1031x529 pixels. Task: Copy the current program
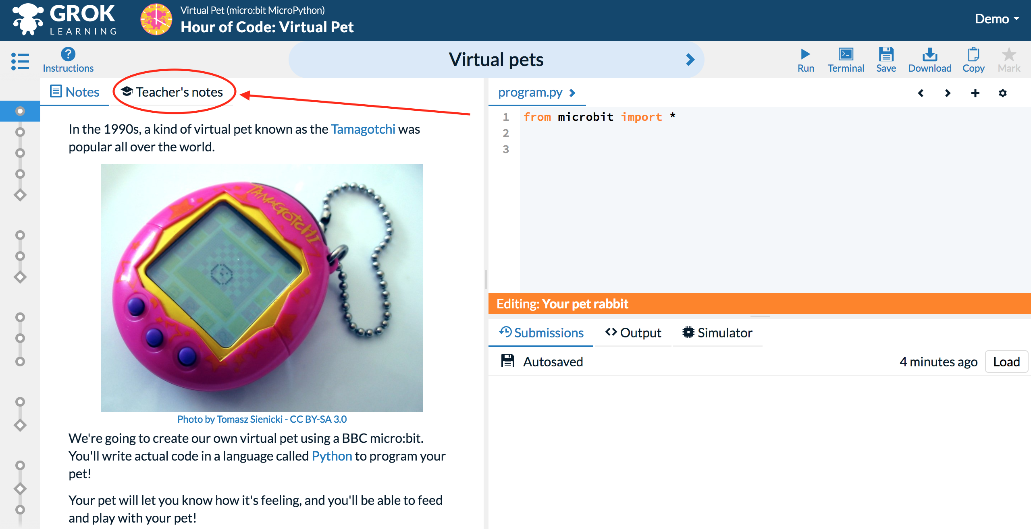pos(973,59)
